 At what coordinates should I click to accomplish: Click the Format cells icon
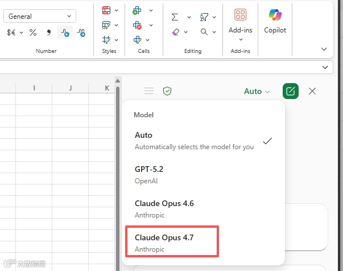137,40
